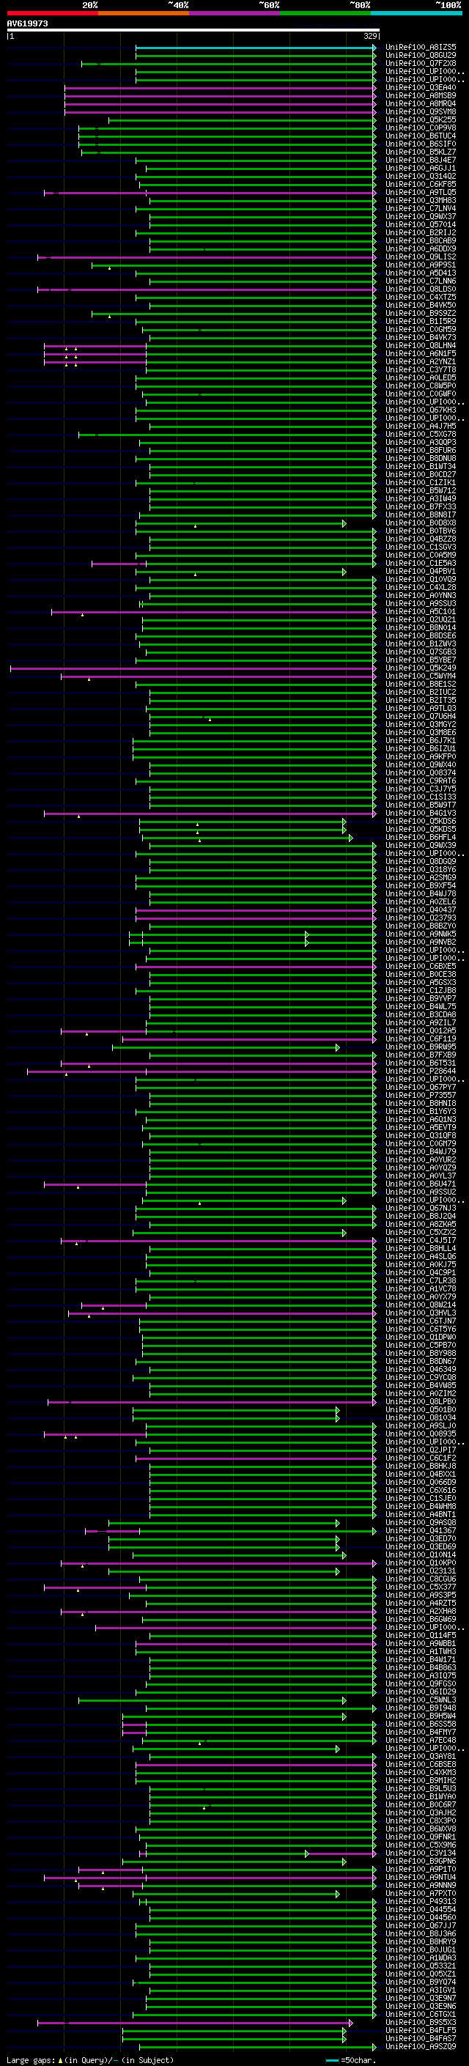Open hit UniRef100_A8IZS5
This screenshot has width=469, height=2066.
[x=421, y=48]
